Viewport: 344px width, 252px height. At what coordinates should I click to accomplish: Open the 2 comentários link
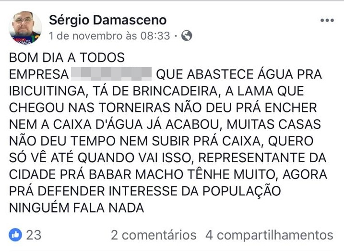tap(154, 235)
